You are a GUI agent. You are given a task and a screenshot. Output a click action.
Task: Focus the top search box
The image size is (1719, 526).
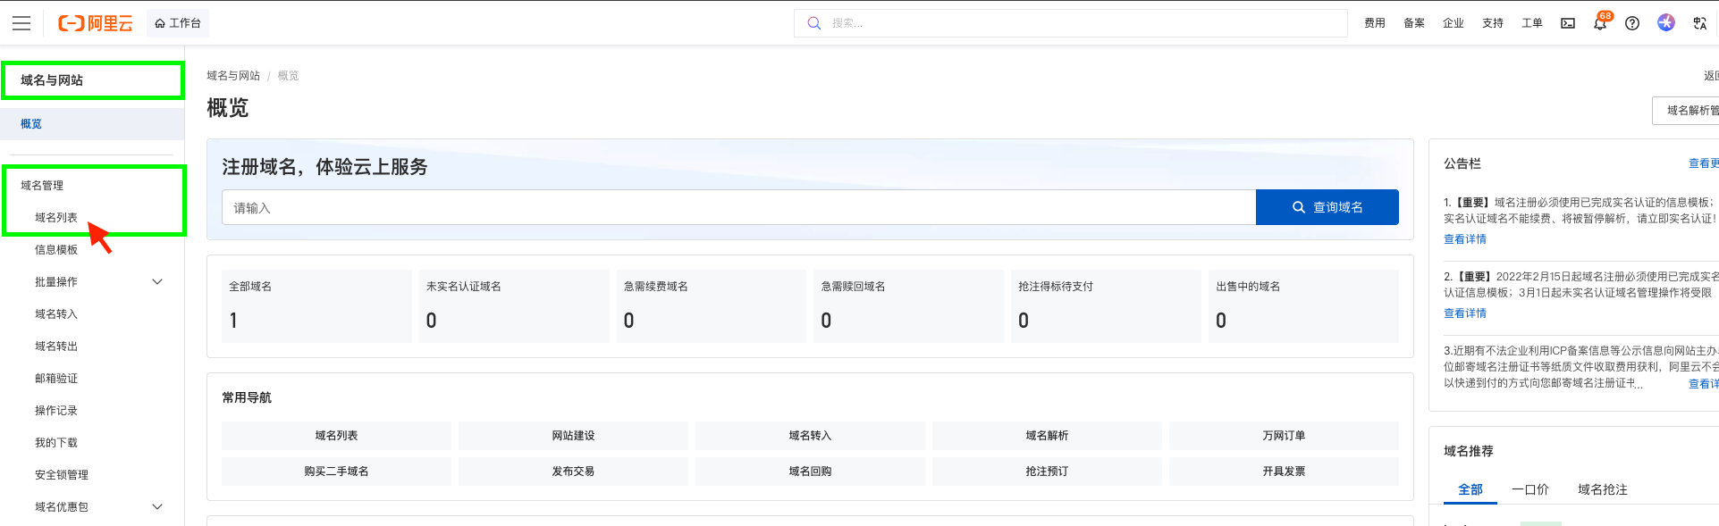[x=1071, y=23]
